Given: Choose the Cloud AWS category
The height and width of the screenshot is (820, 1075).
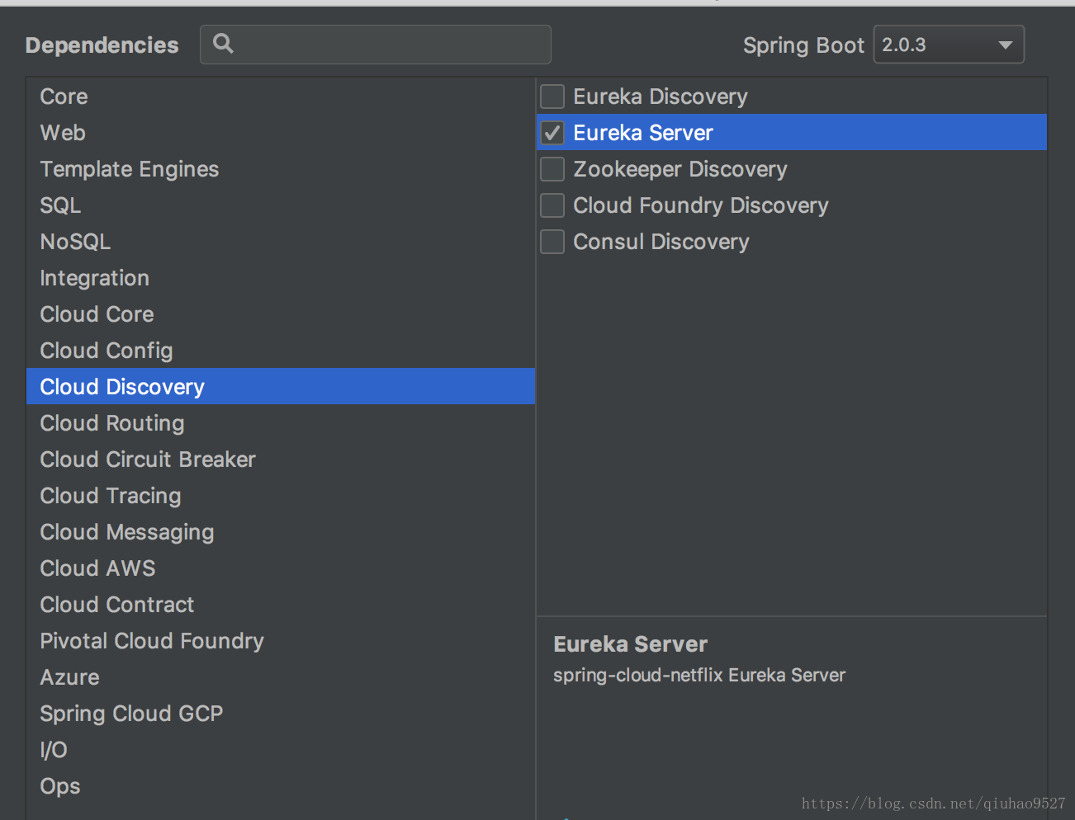Looking at the screenshot, I should tap(281, 568).
